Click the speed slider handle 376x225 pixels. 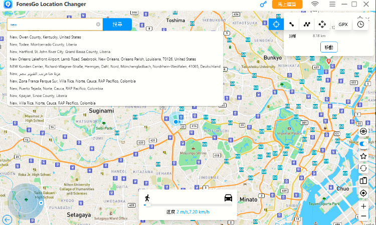pyautogui.click(x=148, y=205)
